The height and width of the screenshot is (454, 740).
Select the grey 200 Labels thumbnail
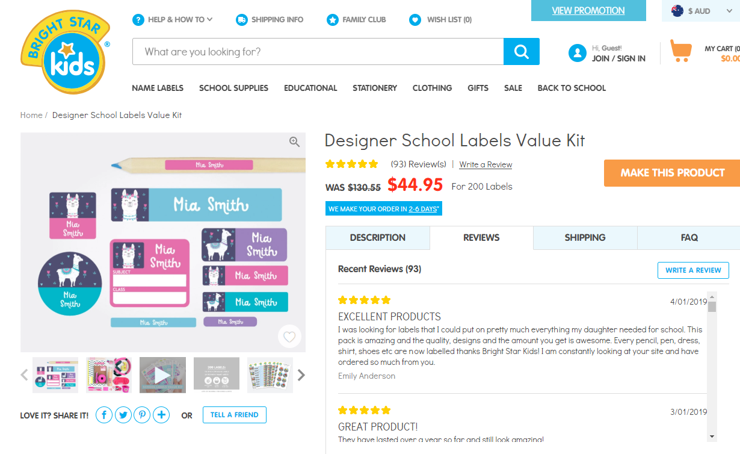(217, 375)
